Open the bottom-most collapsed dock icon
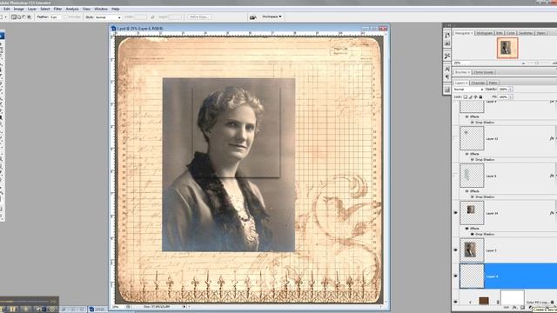 click(447, 90)
